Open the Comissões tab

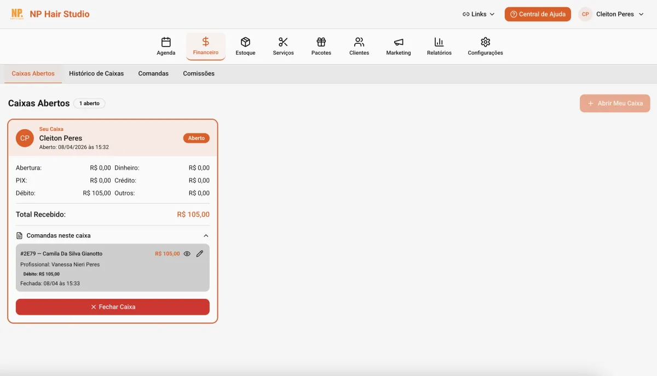[198, 73]
